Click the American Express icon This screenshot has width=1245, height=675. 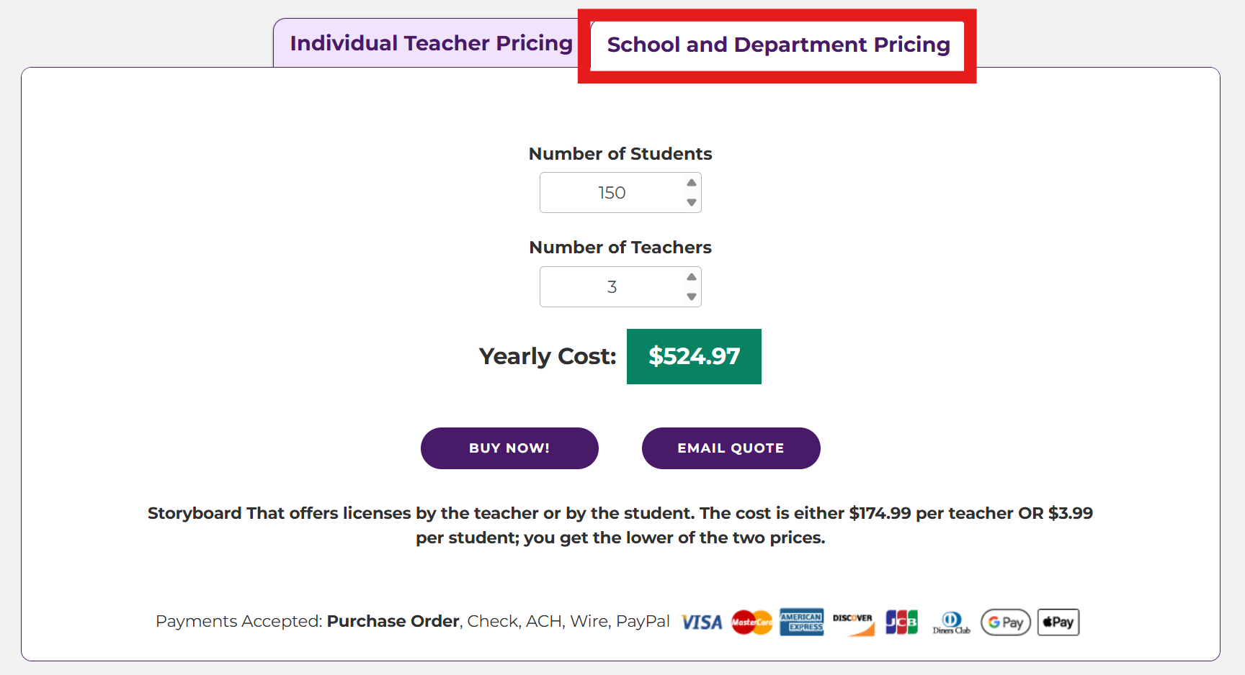point(801,622)
